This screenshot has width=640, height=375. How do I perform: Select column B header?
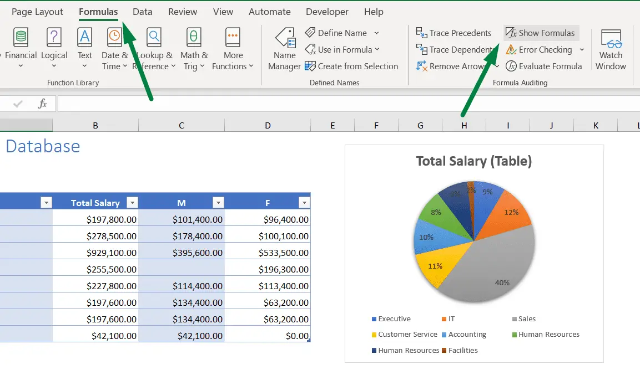click(x=95, y=125)
